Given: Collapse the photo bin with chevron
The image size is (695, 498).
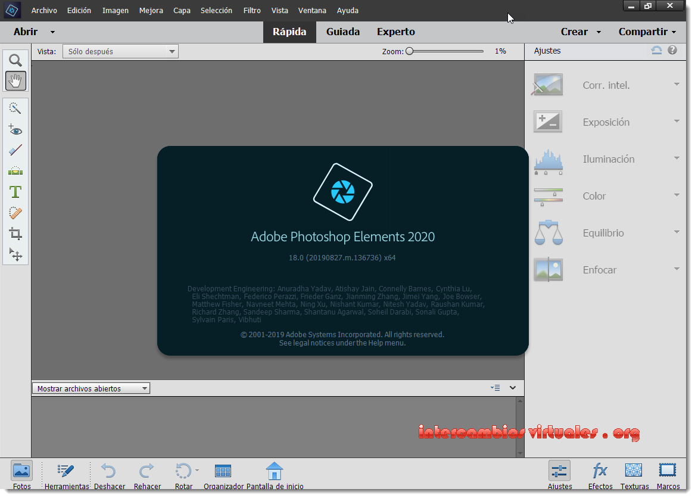Looking at the screenshot, I should tap(513, 388).
